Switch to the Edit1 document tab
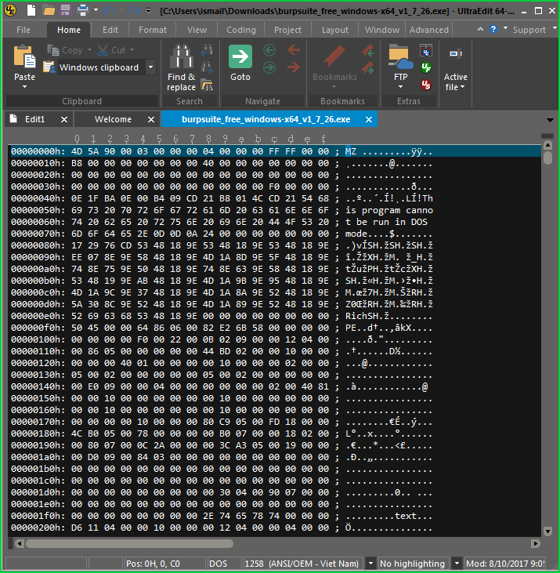560x573 pixels. 34,119
